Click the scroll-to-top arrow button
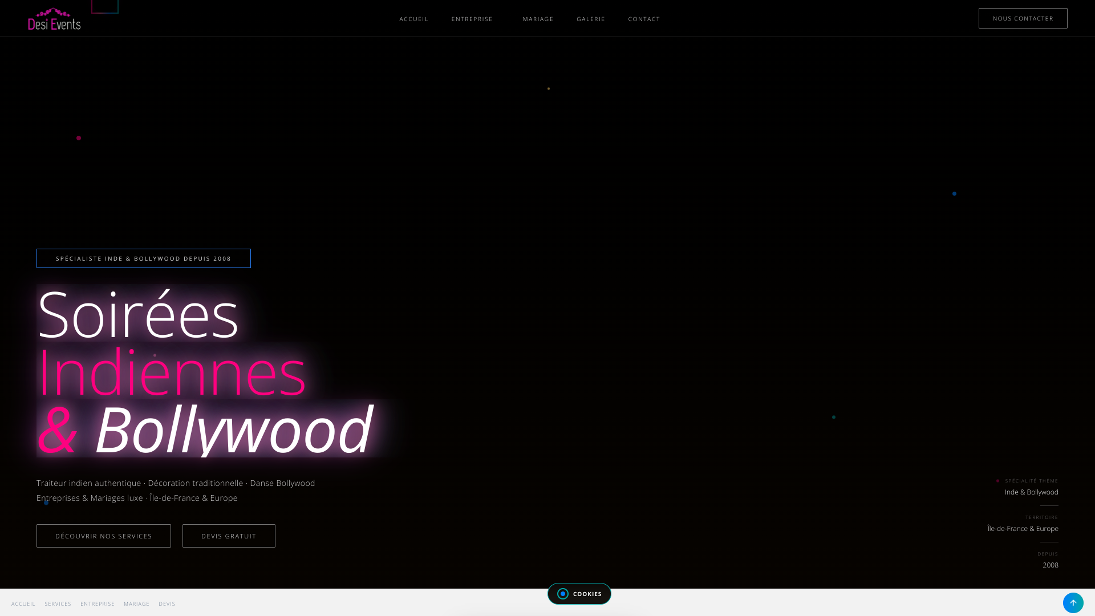 pyautogui.click(x=1073, y=603)
